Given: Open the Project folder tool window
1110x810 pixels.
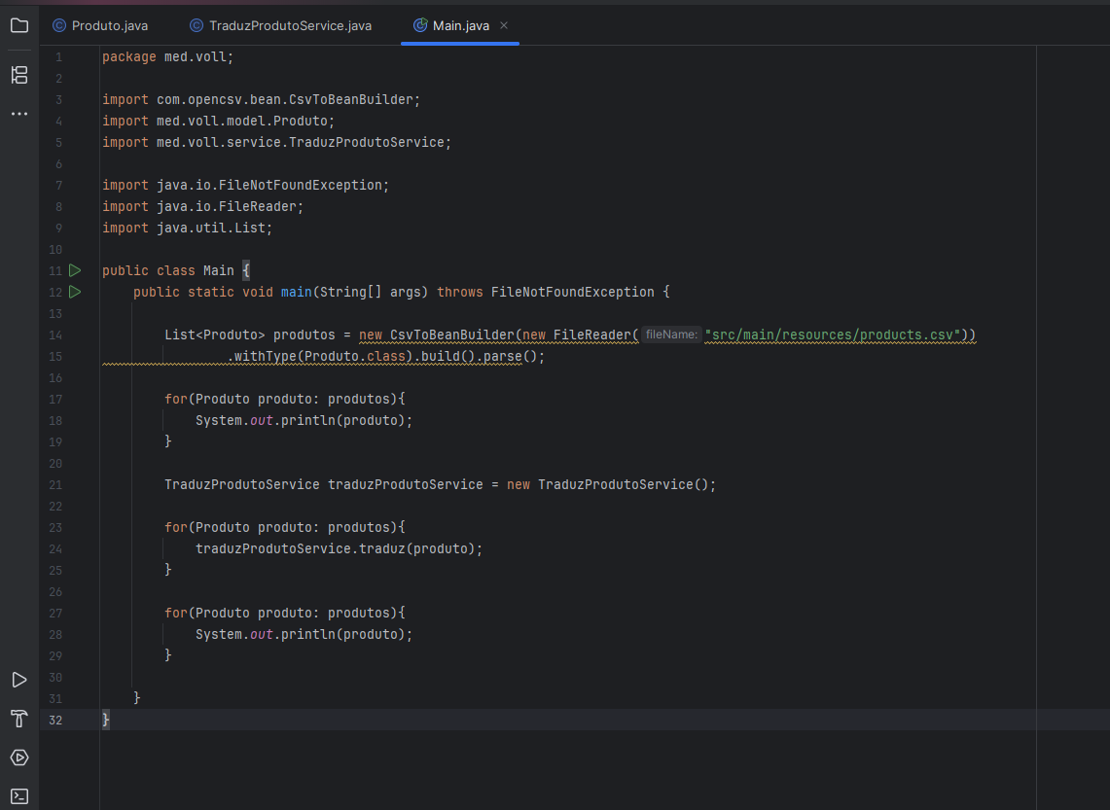Looking at the screenshot, I should (19, 26).
